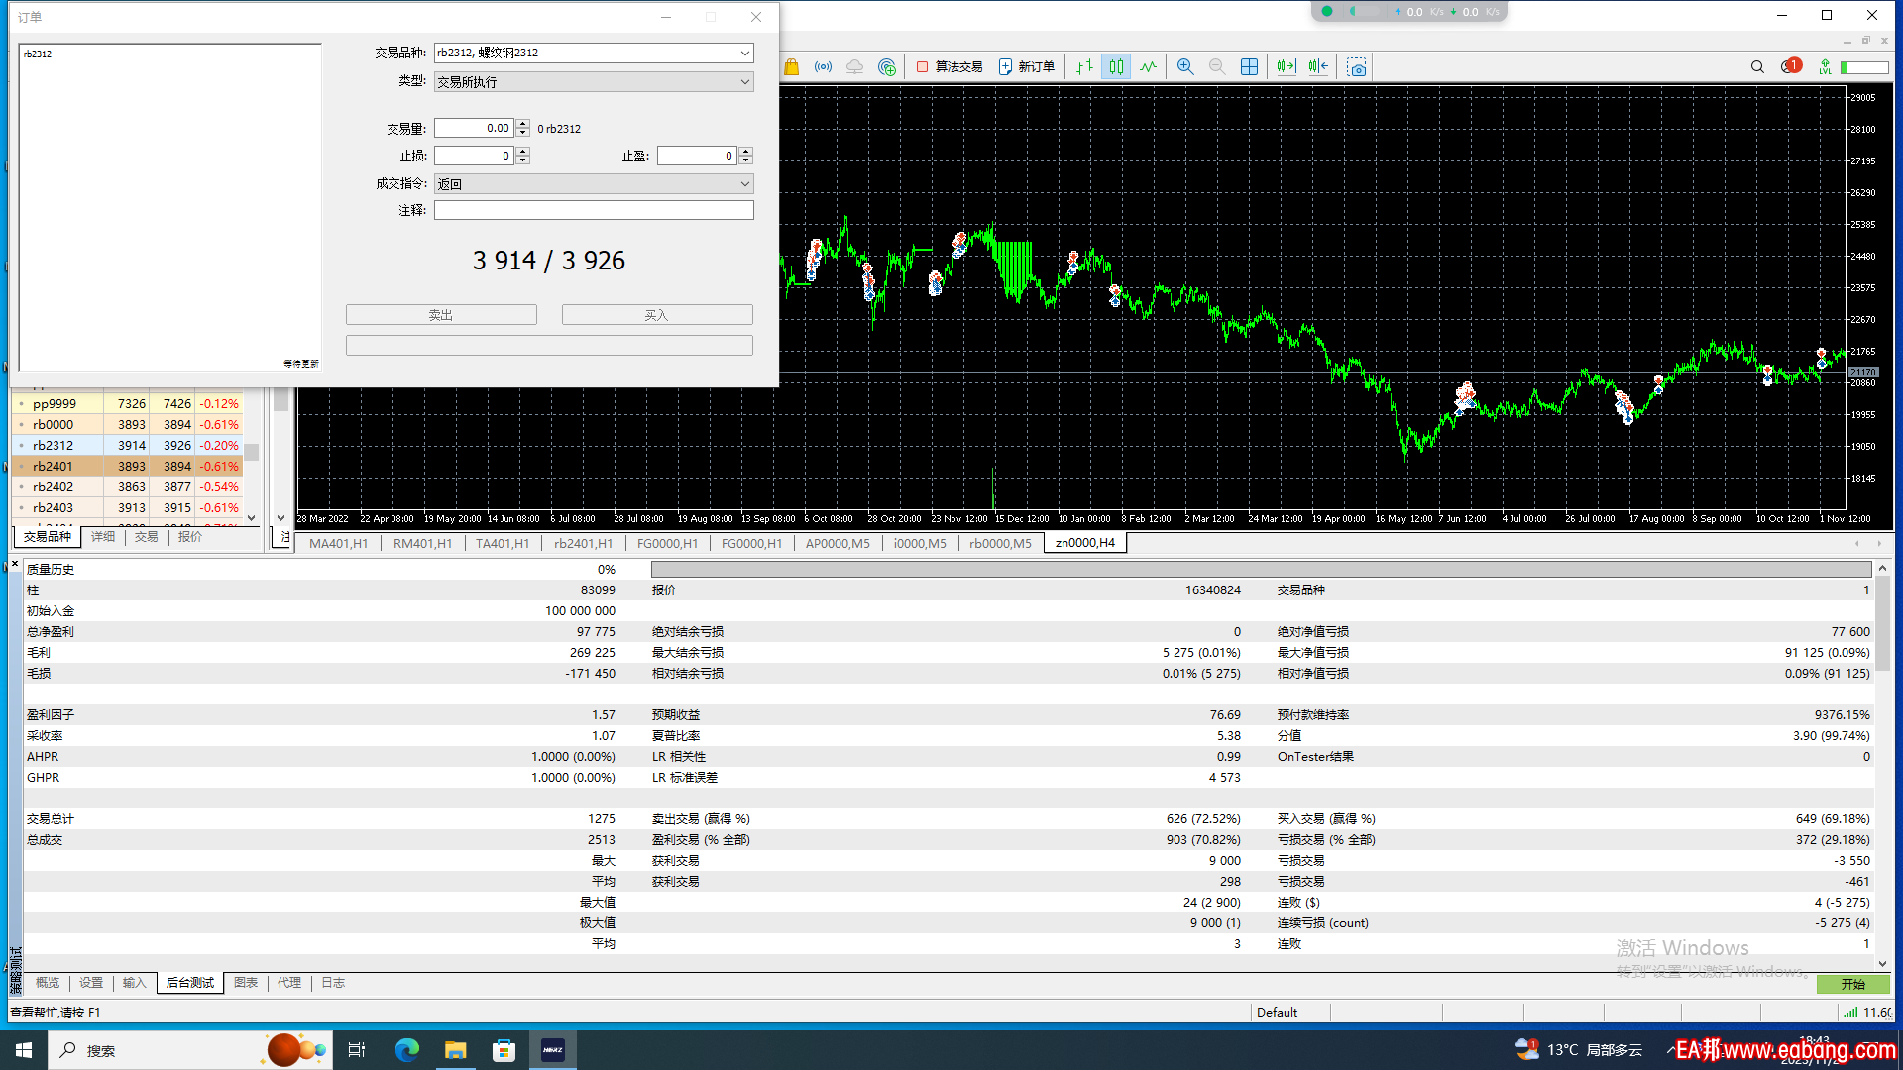Open the tile windows grid icon
Viewport: 1903px width, 1070px height.
point(1249,67)
